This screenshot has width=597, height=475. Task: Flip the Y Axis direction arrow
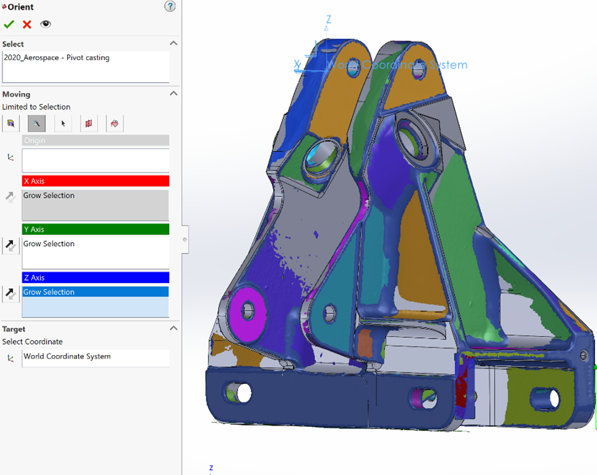pos(11,246)
